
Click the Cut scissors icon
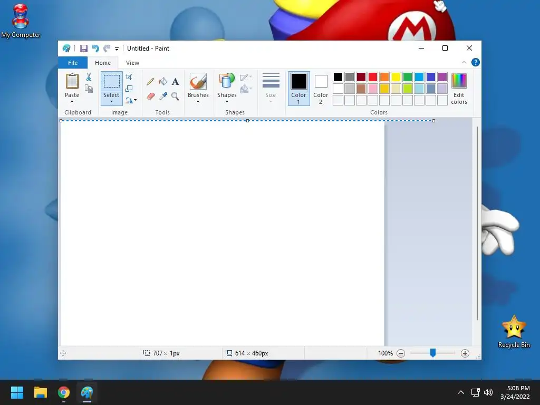tap(89, 77)
